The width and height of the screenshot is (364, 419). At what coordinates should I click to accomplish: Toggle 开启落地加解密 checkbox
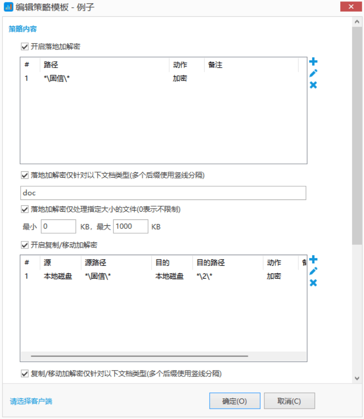pyautogui.click(x=25, y=47)
